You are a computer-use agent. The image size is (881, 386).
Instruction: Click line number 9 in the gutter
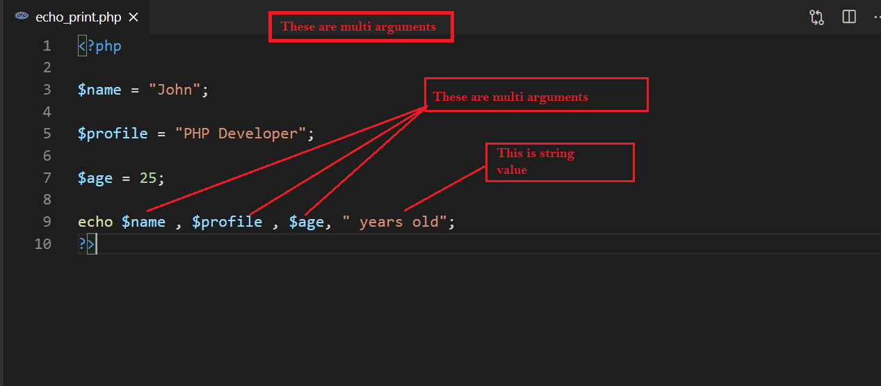pyautogui.click(x=47, y=222)
